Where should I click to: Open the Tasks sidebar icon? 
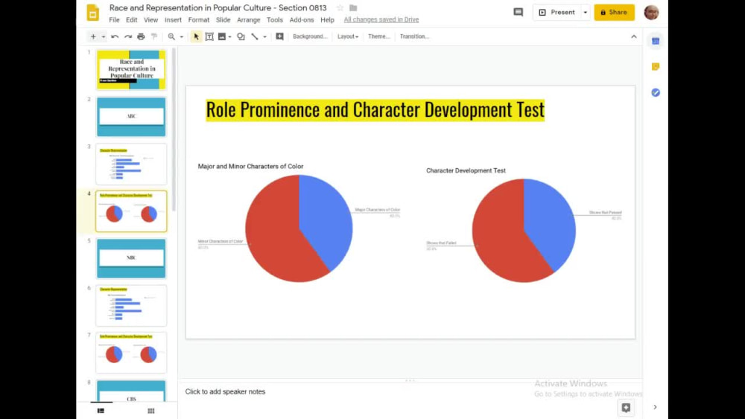pyautogui.click(x=655, y=92)
